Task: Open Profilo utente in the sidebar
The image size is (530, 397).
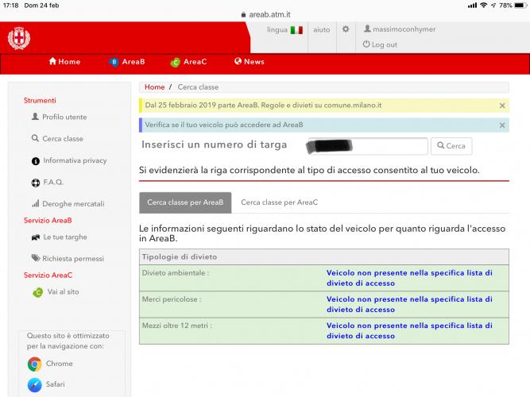Action: click(64, 117)
